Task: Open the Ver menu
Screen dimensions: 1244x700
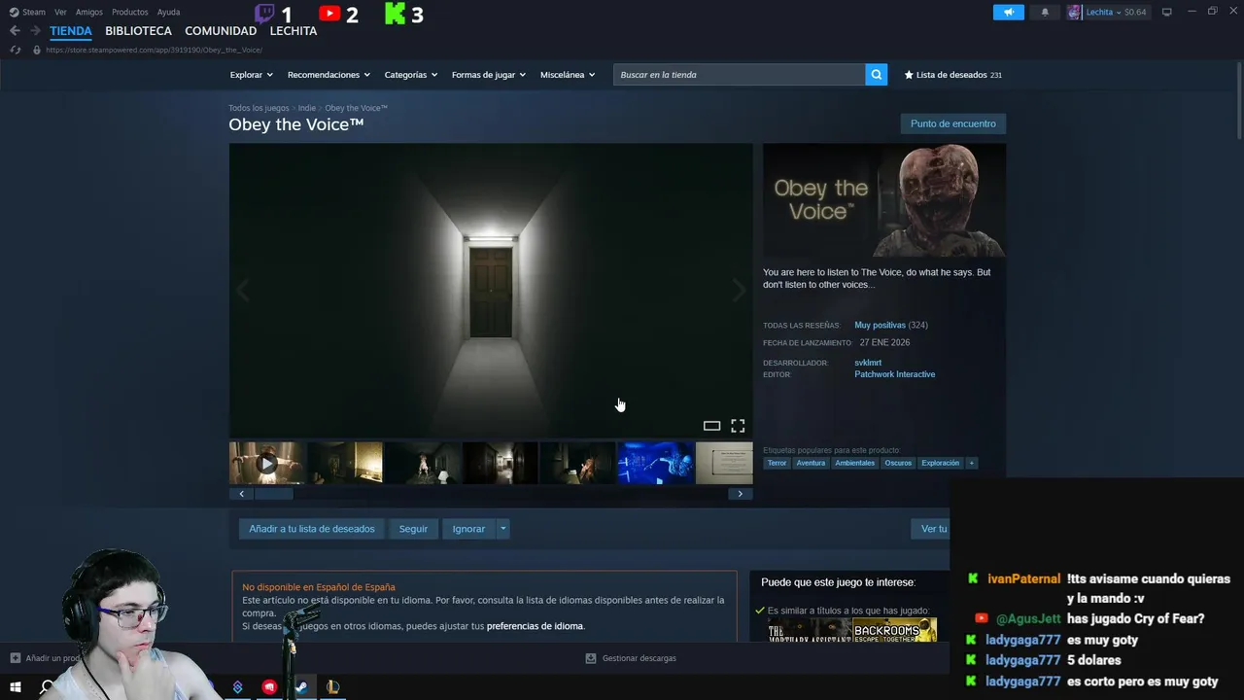Action: 60,13
